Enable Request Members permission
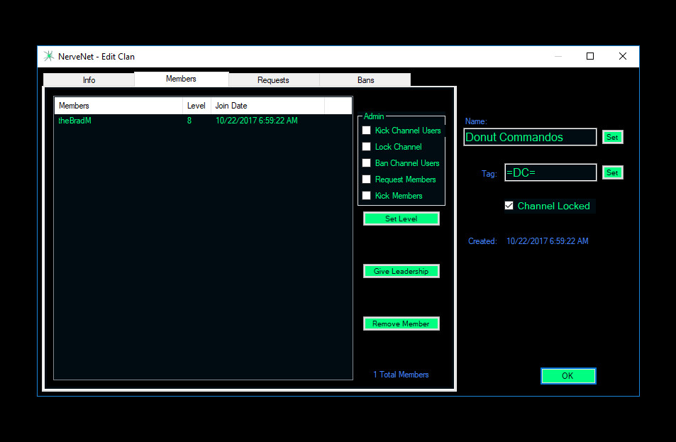The image size is (676, 442). [x=367, y=179]
